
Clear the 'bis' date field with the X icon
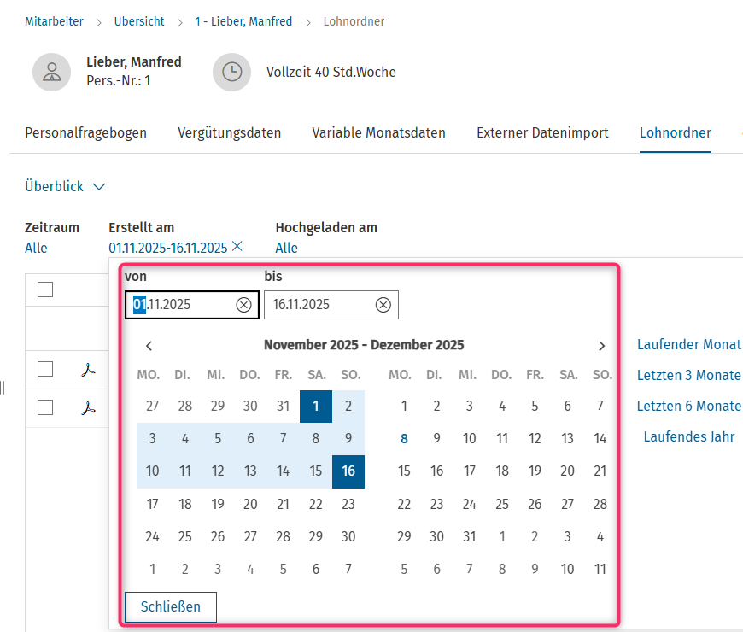tap(383, 305)
